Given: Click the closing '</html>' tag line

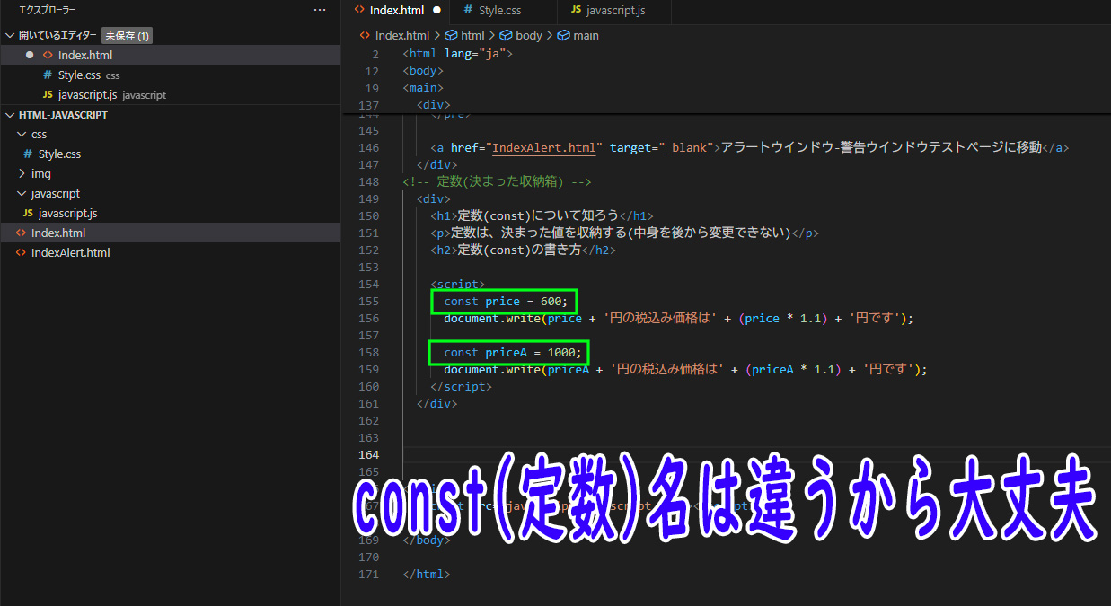Looking at the screenshot, I should coord(427,575).
